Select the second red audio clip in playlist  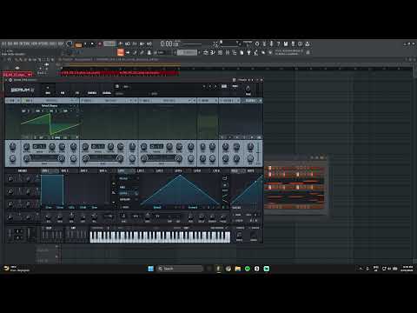[149, 73]
